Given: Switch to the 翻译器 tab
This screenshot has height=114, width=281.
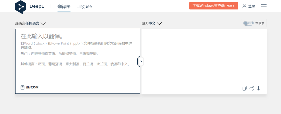Looking at the screenshot, I should point(64,6).
